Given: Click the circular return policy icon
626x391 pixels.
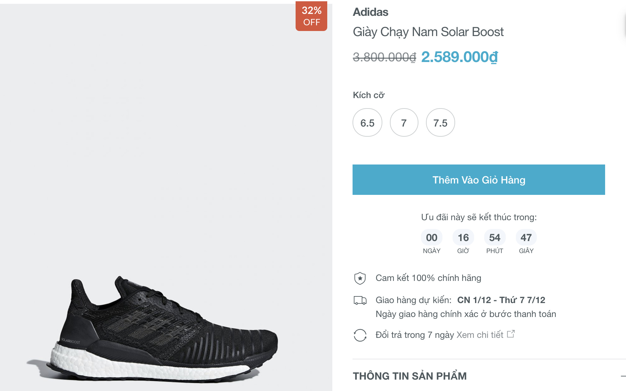Looking at the screenshot, I should click(360, 335).
